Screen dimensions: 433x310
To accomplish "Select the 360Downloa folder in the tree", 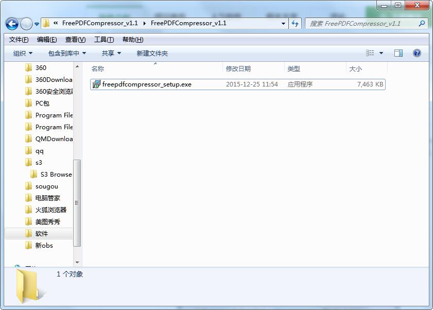I will pos(54,80).
